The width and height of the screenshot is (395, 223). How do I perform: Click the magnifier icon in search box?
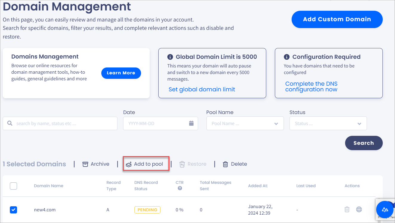pyautogui.click(x=10, y=123)
